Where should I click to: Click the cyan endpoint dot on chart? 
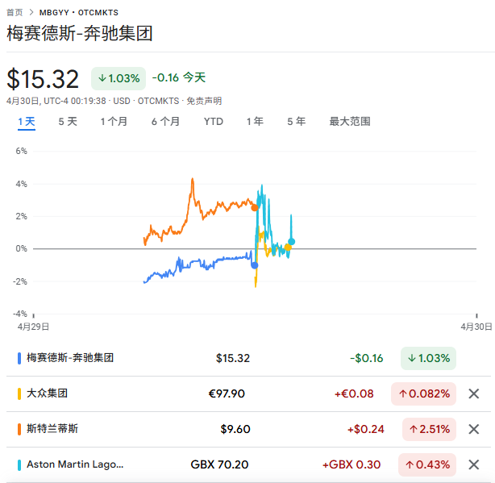tap(291, 242)
